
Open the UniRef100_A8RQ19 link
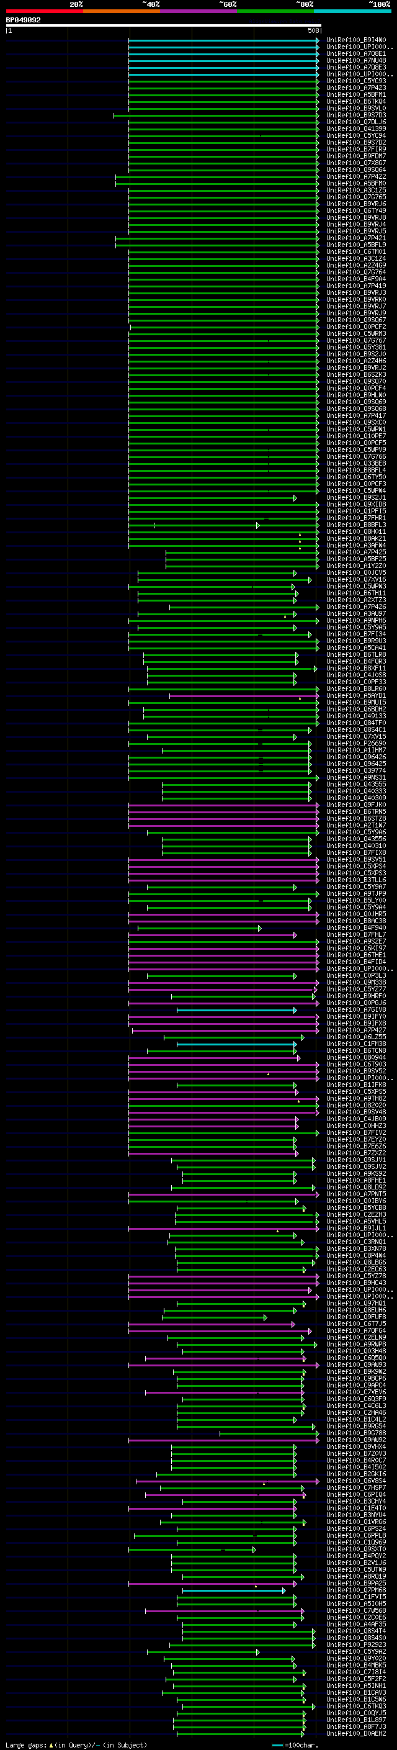[x=355, y=1576]
